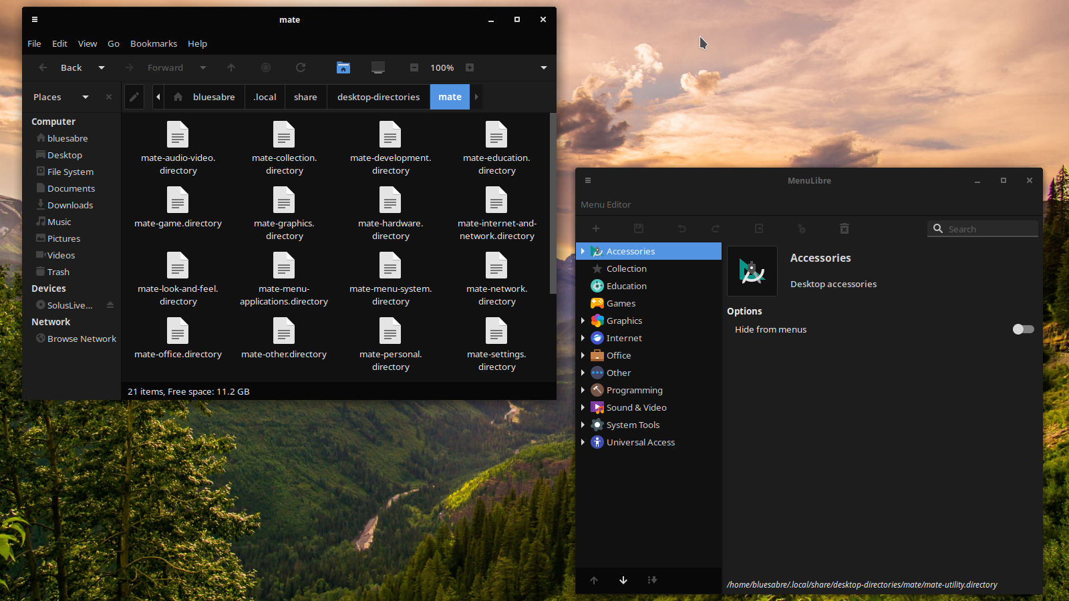Click the MenuLibre search field
The width and height of the screenshot is (1069, 601).
982,228
